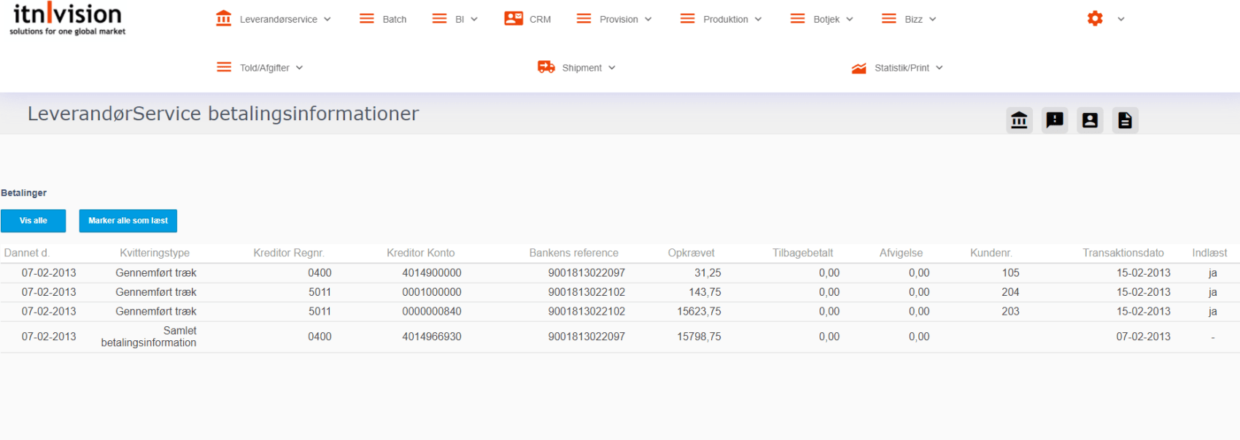Click the CRM contact card icon
Image resolution: width=1240 pixels, height=440 pixels.
click(x=514, y=19)
